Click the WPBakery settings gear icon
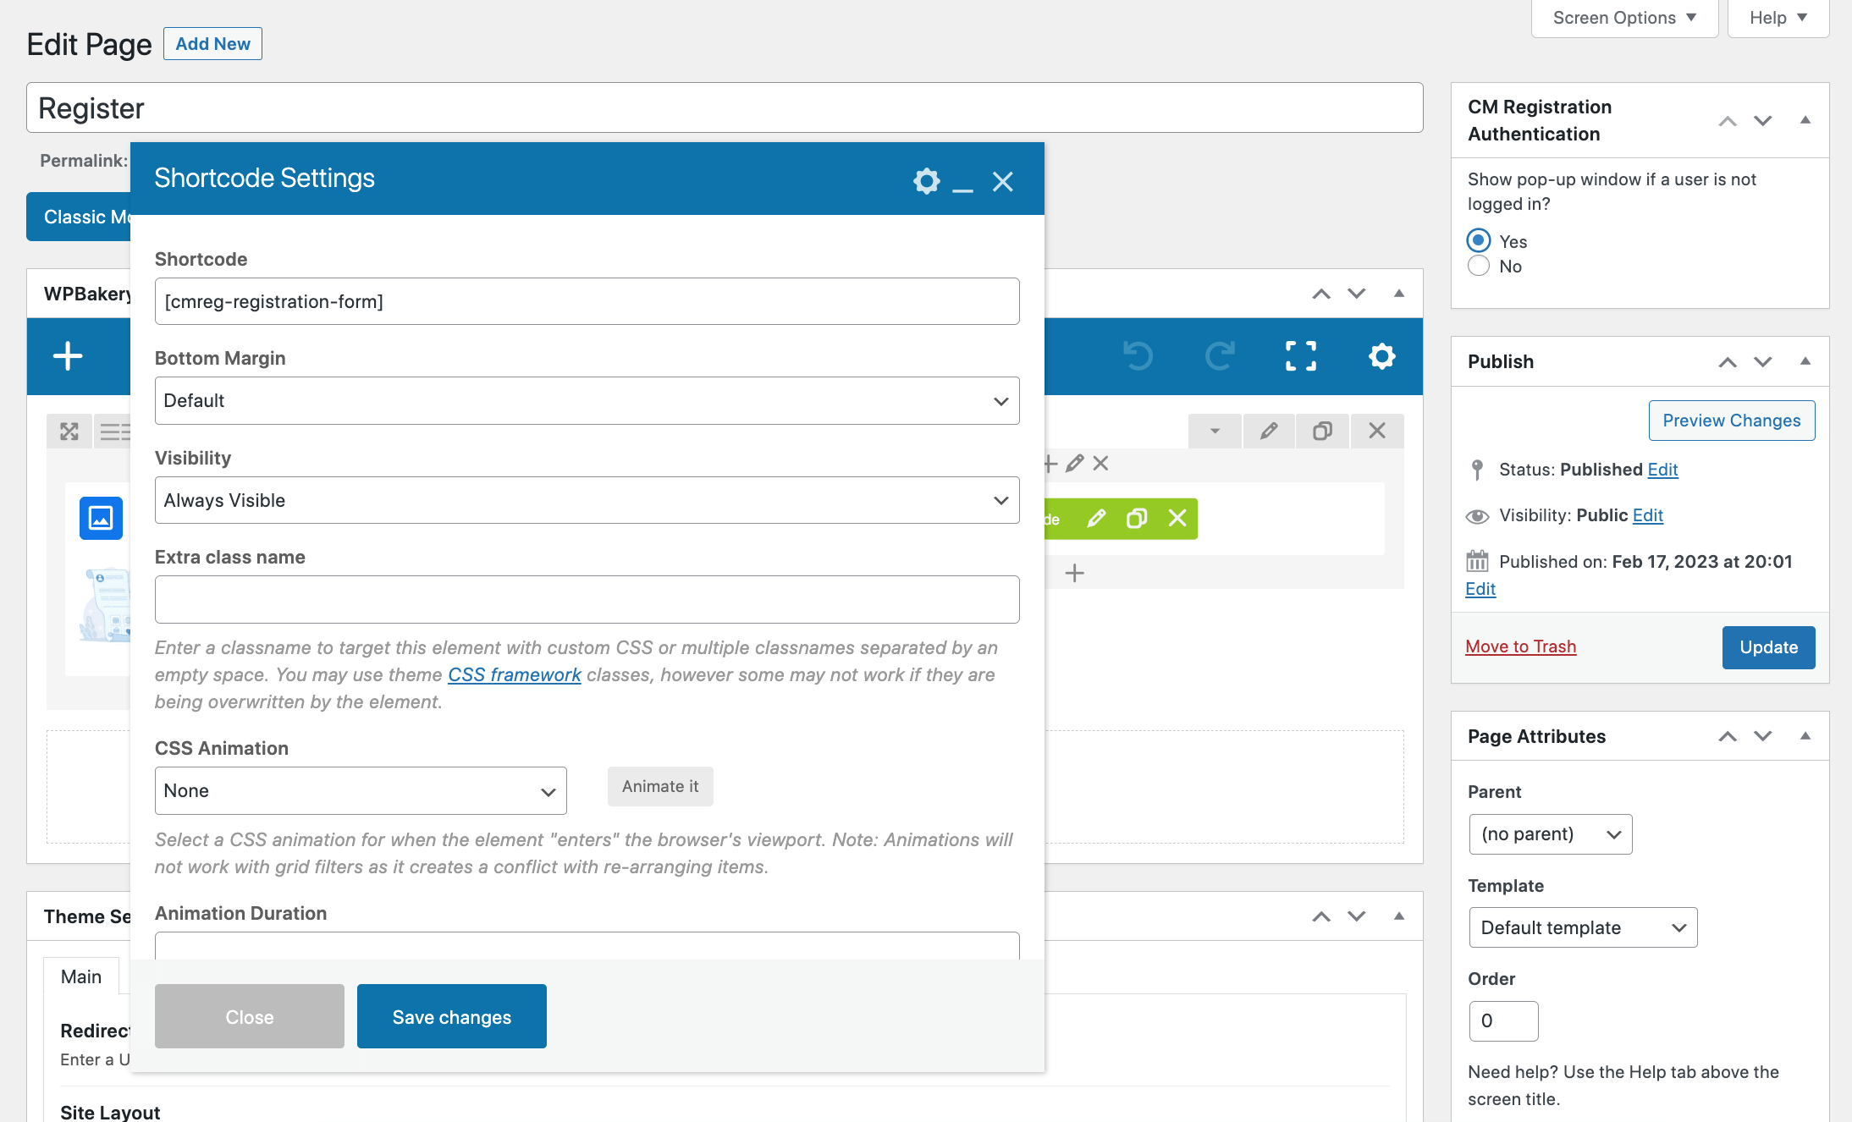1852x1122 pixels. tap(1381, 356)
